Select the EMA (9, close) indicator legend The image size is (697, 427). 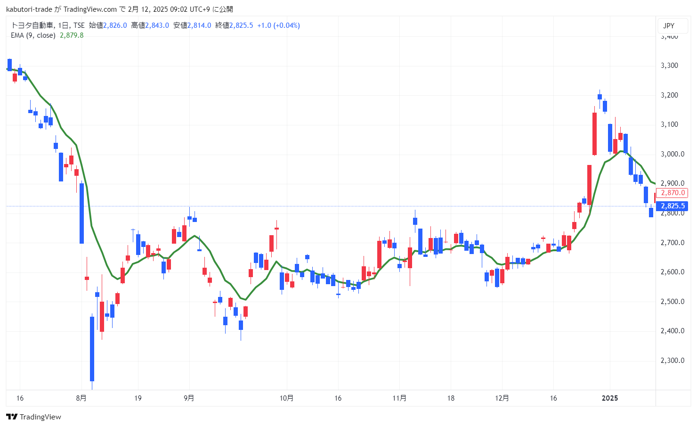33,35
